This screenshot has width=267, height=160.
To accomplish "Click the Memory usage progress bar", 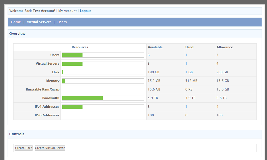I will pos(103,81).
